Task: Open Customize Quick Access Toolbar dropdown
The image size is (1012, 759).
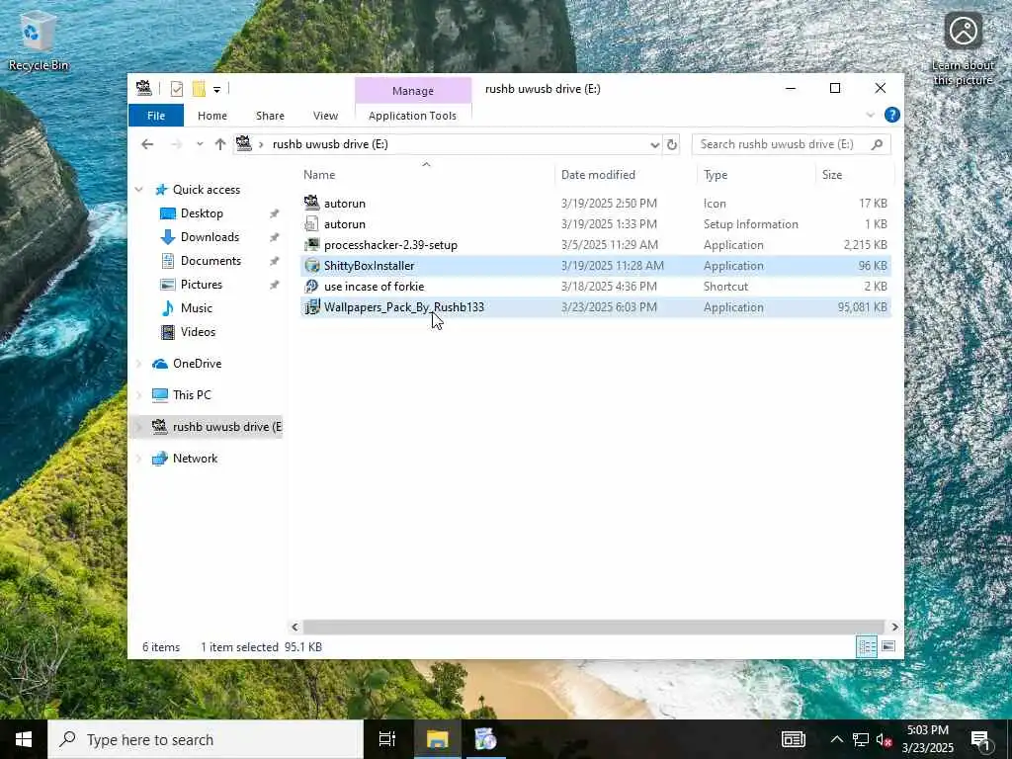Action: click(x=216, y=90)
